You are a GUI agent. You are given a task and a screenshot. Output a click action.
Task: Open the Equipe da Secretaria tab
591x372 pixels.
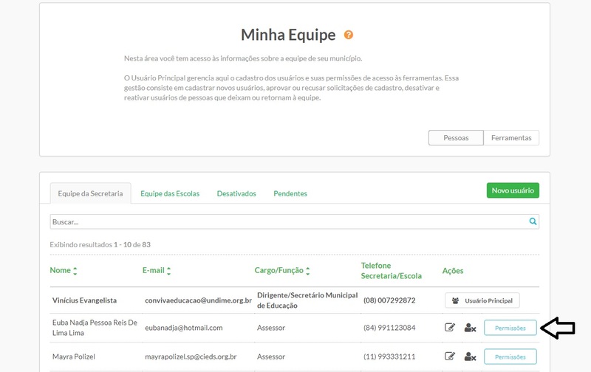90,193
